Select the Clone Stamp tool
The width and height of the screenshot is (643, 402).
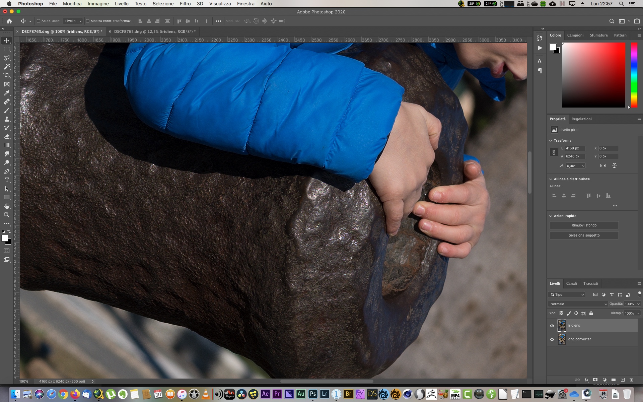[7, 119]
